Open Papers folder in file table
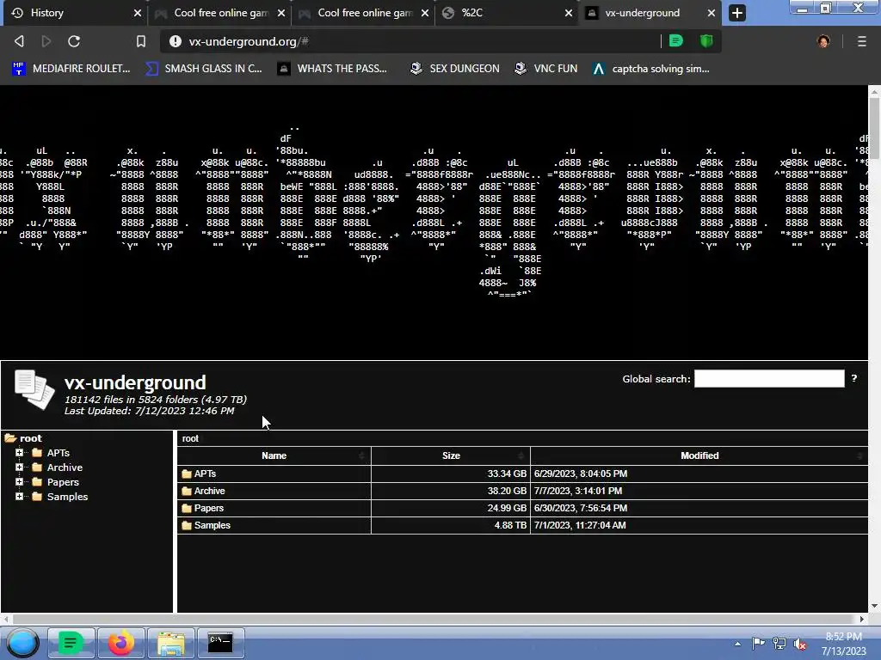Image resolution: width=881 pixels, height=660 pixels. (x=209, y=508)
